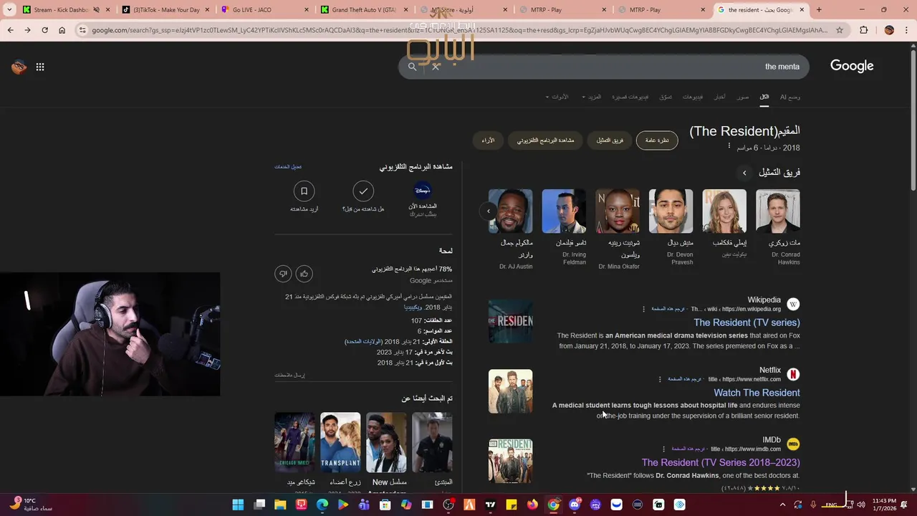The width and height of the screenshot is (917, 516).
Task: Click the thumbs down dislike button
Action: pos(283,273)
